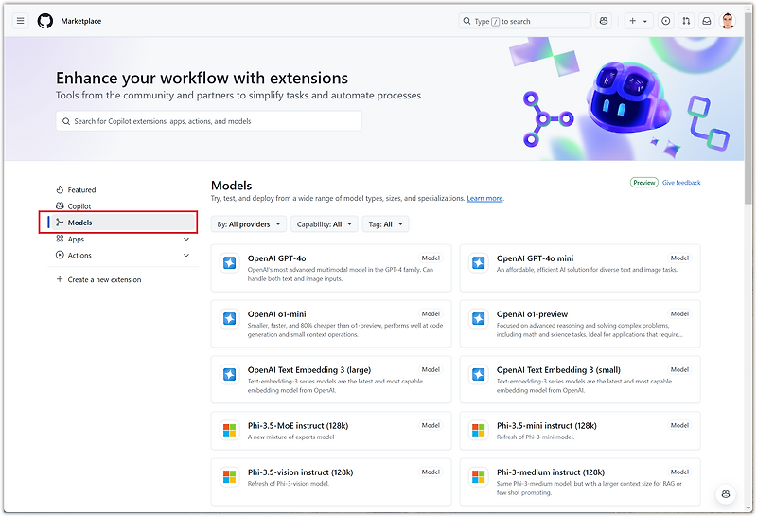
Task: Click the OpenAI GPT-4o star icon
Action: tap(229, 263)
